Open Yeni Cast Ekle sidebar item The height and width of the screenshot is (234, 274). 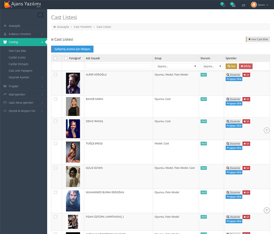point(17,51)
